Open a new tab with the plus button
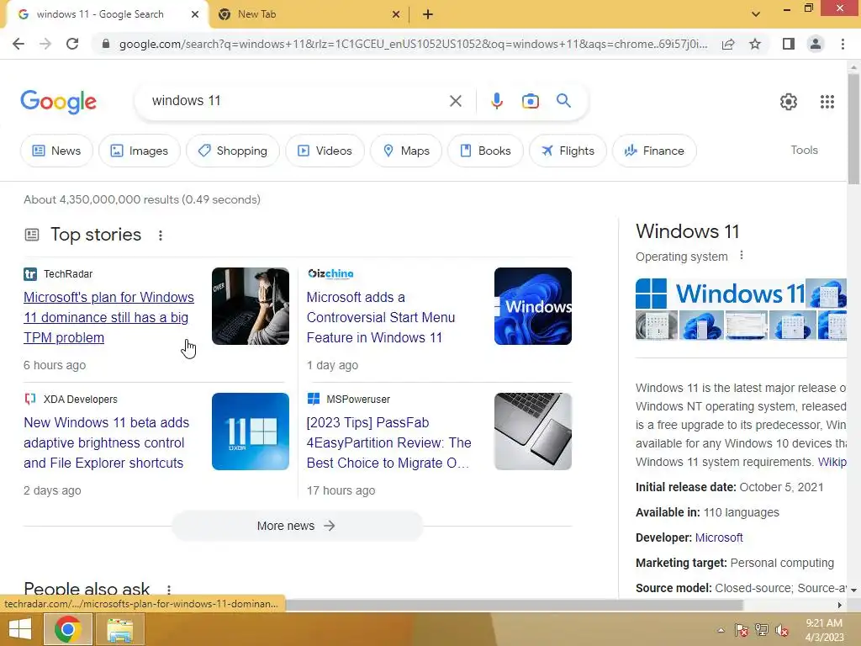This screenshot has width=861, height=646. pos(428,15)
